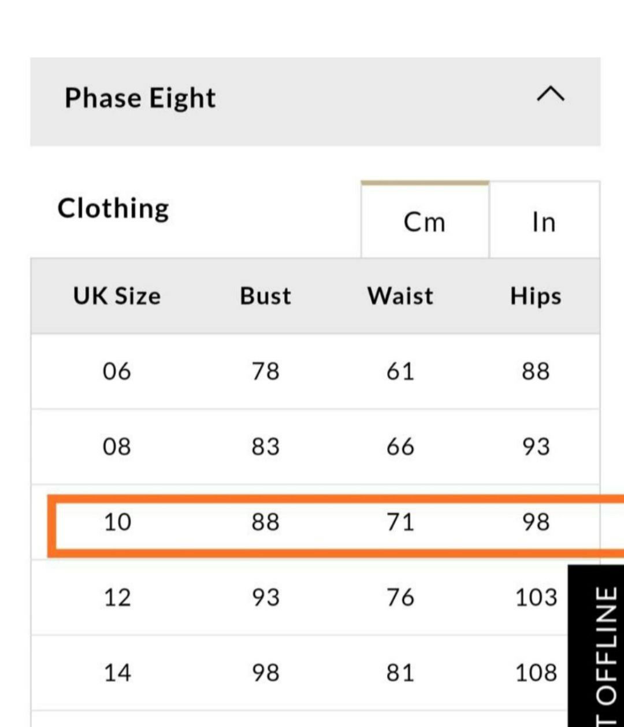
Task: Click hips value 108 for size 14
Action: [x=536, y=673]
